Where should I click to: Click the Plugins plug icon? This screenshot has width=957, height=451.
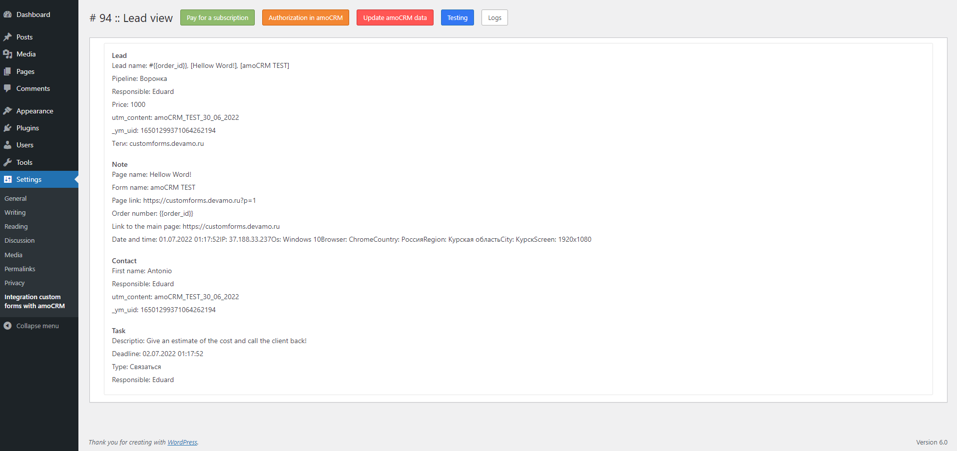tap(7, 128)
